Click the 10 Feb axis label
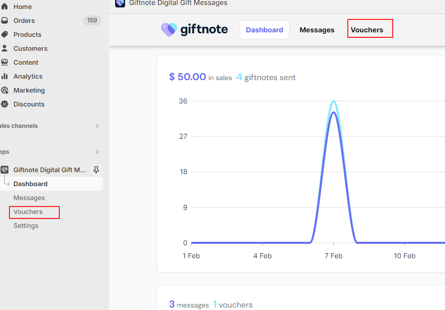Image resolution: width=445 pixels, height=310 pixels. click(x=405, y=256)
